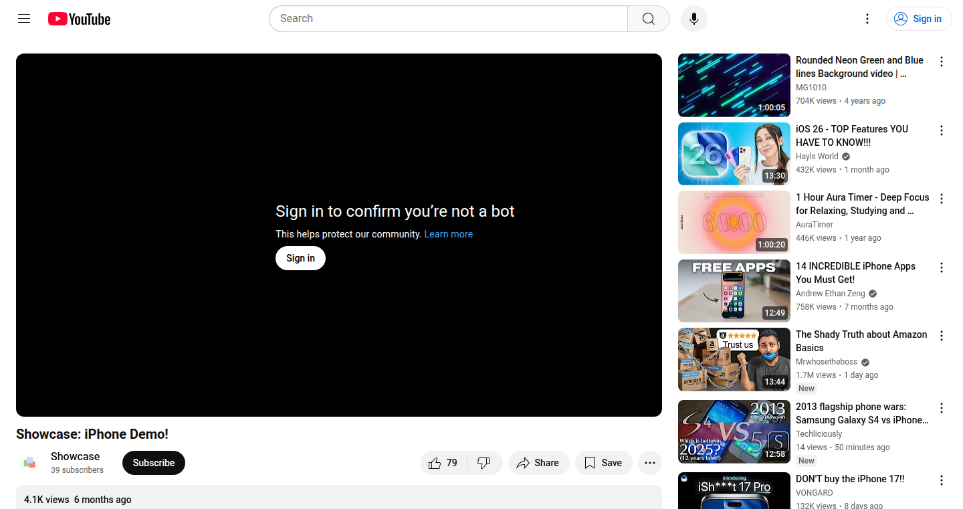This screenshot has height=509, width=963.
Task: Open title '14 INCREDIBLE iPhone Apps You Must Get'
Action: pyautogui.click(x=855, y=273)
